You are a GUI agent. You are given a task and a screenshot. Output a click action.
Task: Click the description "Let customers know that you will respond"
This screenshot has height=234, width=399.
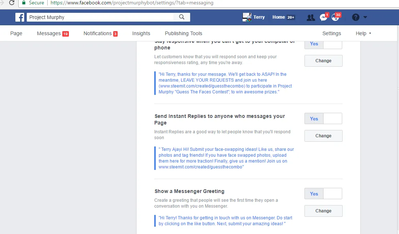pyautogui.click(x=215, y=60)
